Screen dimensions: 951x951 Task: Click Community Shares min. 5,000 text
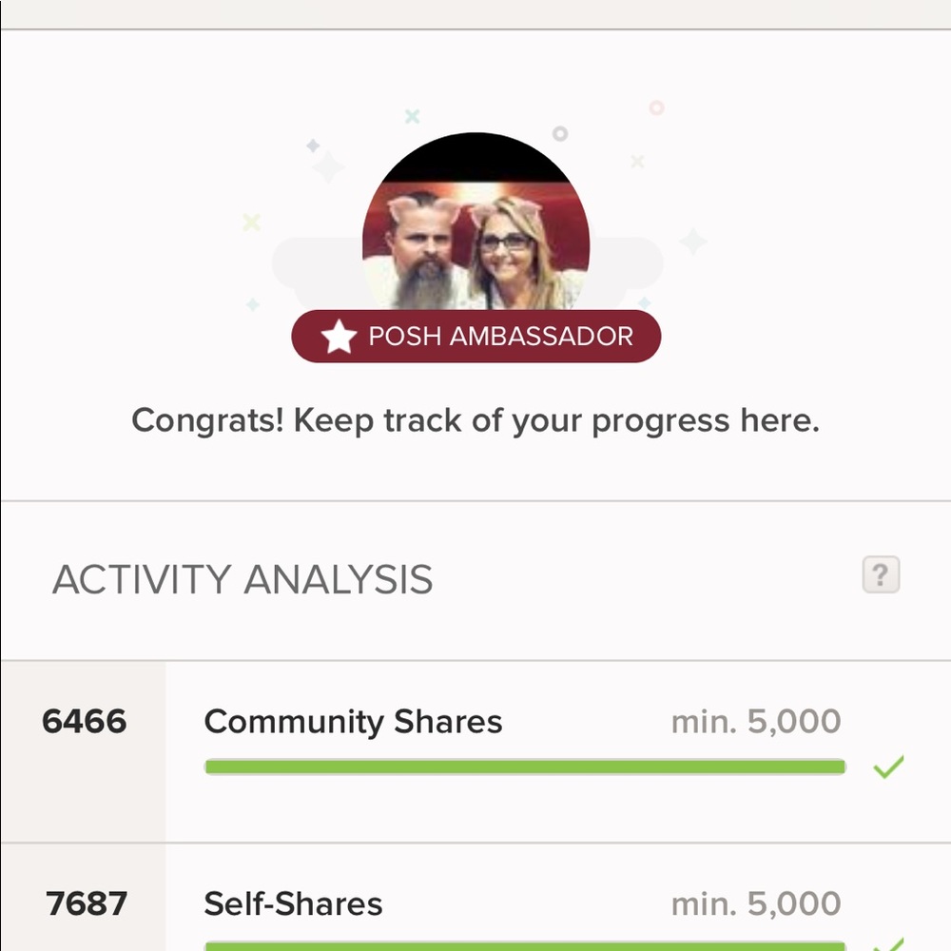click(x=756, y=722)
